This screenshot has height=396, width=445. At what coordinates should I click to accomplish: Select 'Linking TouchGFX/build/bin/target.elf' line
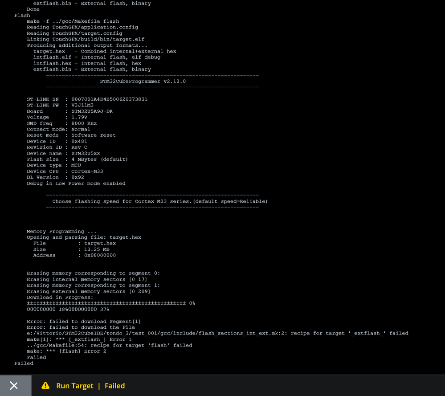point(86,39)
